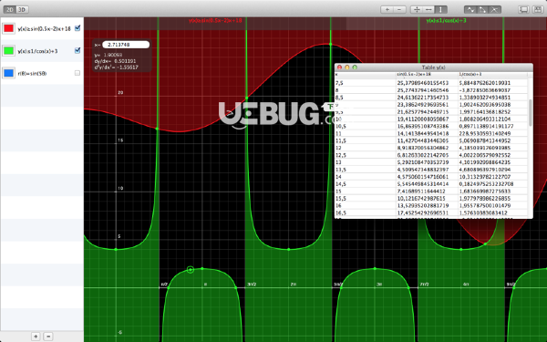The height and width of the screenshot is (342, 547).
Task: Switch to 2D plotting mode
Action: pos(10,9)
